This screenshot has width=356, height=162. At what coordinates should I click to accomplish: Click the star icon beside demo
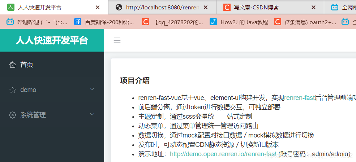tap(13, 90)
